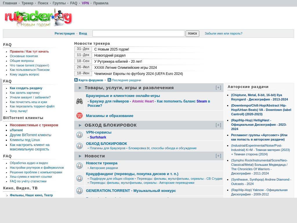
Task: Open Что такое torrent (торрент) link
Action: click(29, 65)
